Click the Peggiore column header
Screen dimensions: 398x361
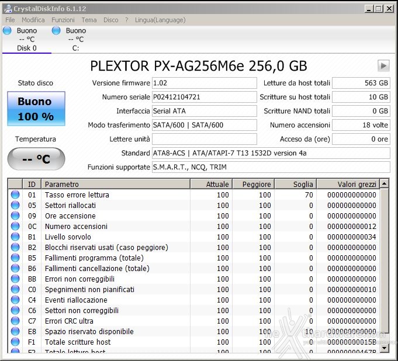(253, 184)
